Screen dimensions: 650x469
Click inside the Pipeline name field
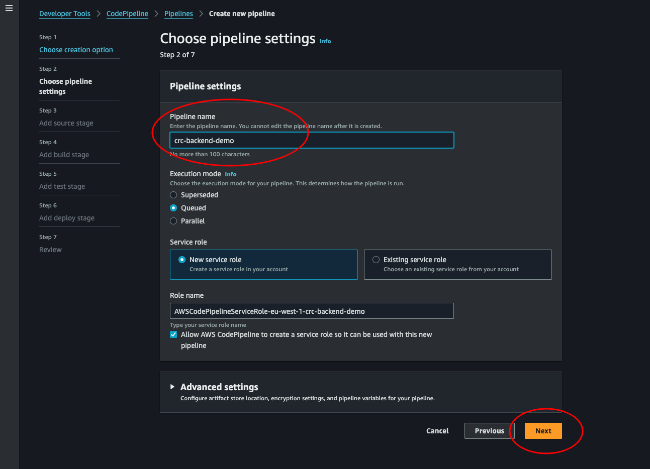coord(312,140)
